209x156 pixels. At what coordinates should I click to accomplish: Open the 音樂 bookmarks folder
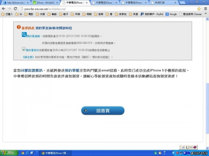pyautogui.click(x=99, y=14)
